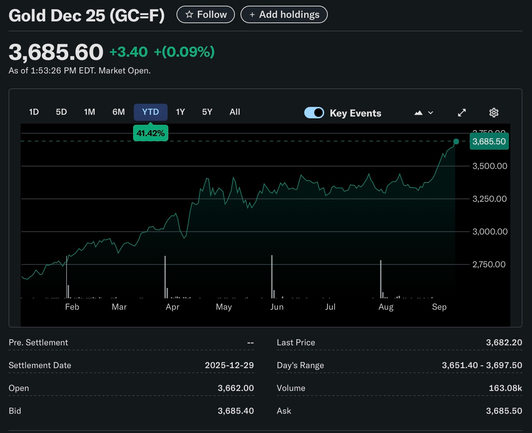532x433 pixels.
Task: Click the star icon in Follow button
Action: 189,15
